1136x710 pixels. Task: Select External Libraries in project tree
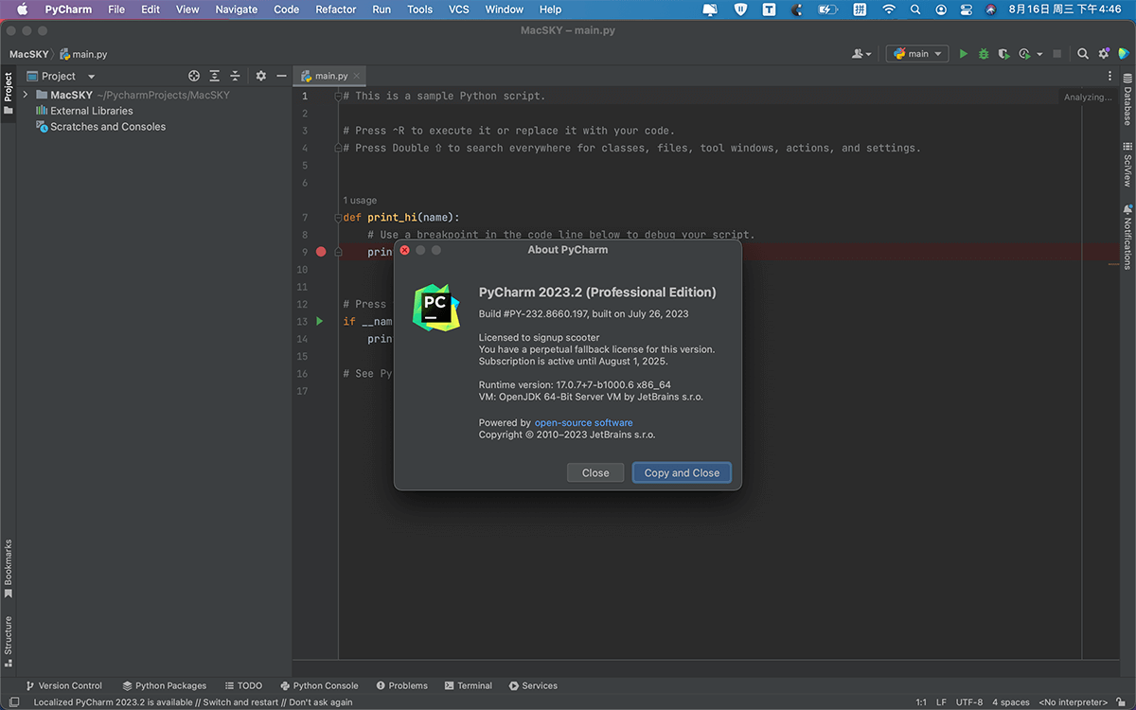84,111
